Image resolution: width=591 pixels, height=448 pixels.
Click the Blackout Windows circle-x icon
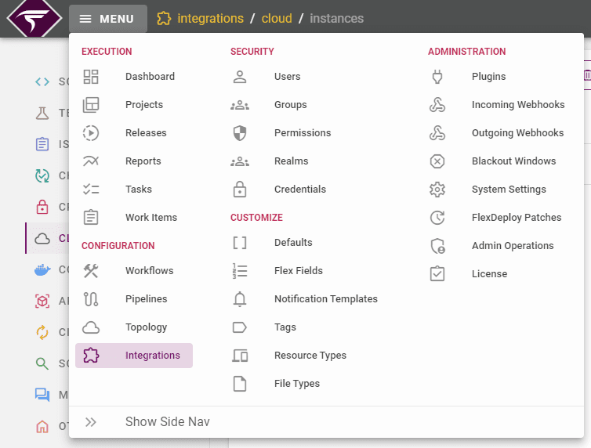coord(437,161)
